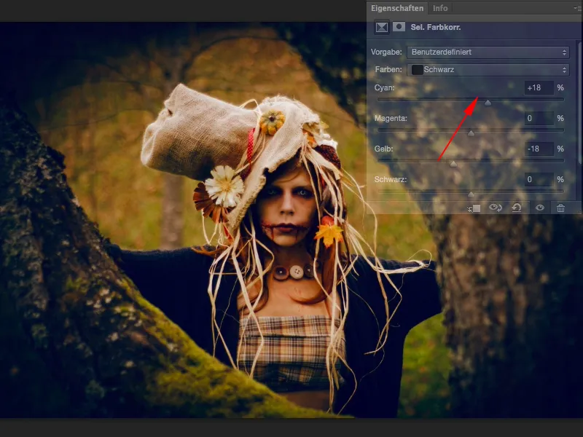Click the Cyan label
Screen dimensions: 583x437
(385, 87)
